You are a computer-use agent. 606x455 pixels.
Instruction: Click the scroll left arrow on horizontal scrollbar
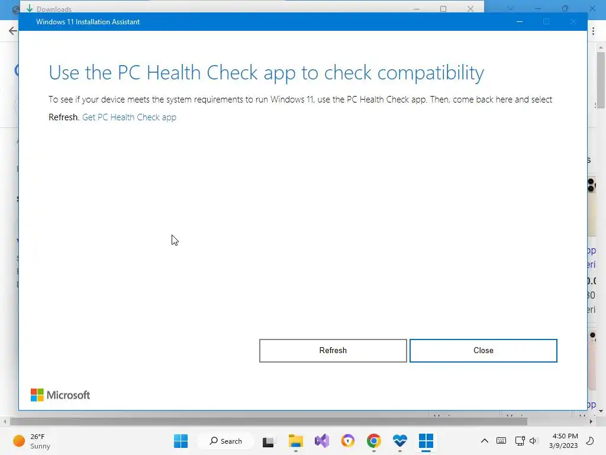pyautogui.click(x=4, y=421)
